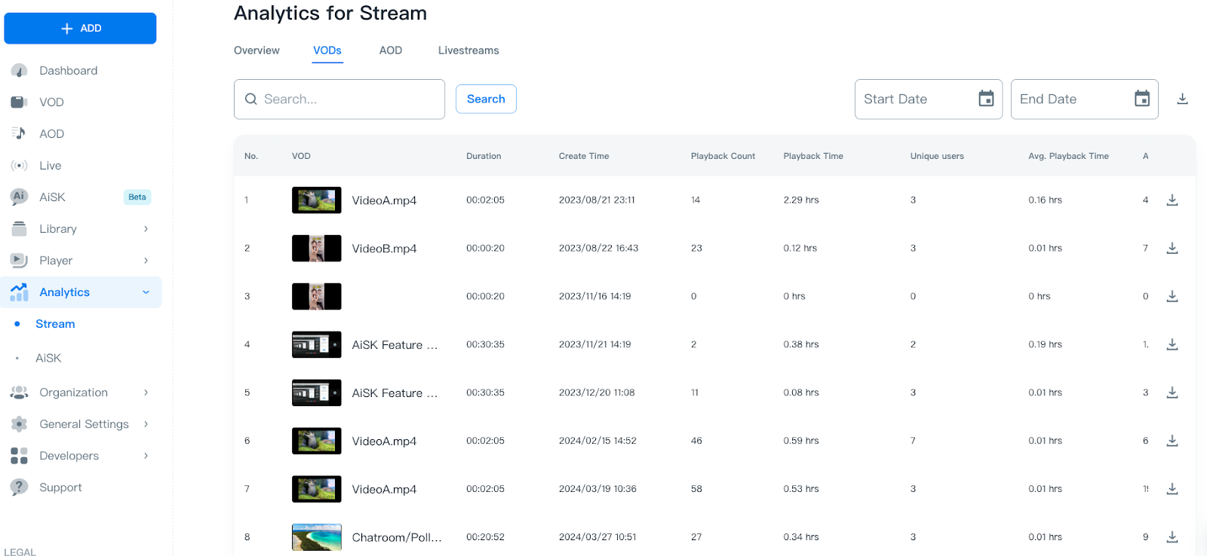Click the Dashboard icon in sidebar
This screenshot has height=556, width=1207.
coord(20,71)
